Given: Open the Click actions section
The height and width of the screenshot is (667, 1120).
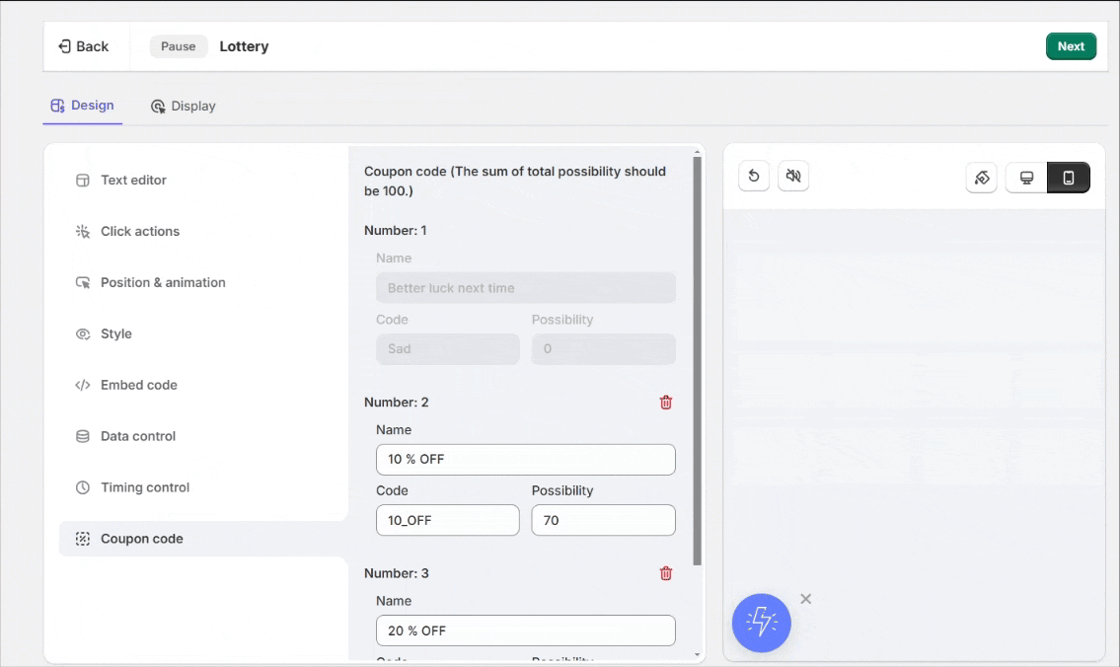Looking at the screenshot, I should (x=139, y=232).
